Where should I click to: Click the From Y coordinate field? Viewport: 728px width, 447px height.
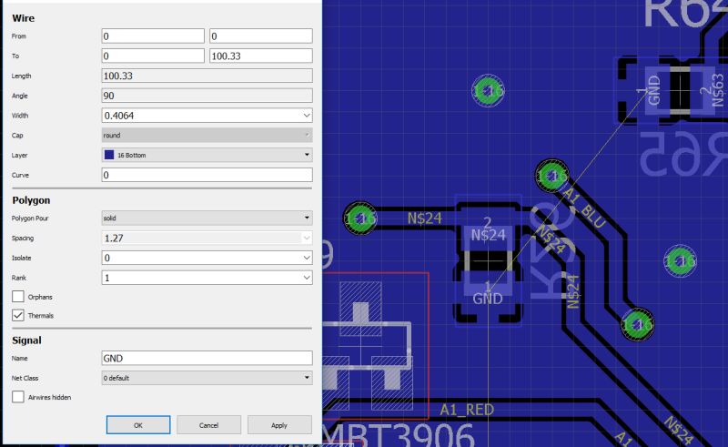[261, 36]
